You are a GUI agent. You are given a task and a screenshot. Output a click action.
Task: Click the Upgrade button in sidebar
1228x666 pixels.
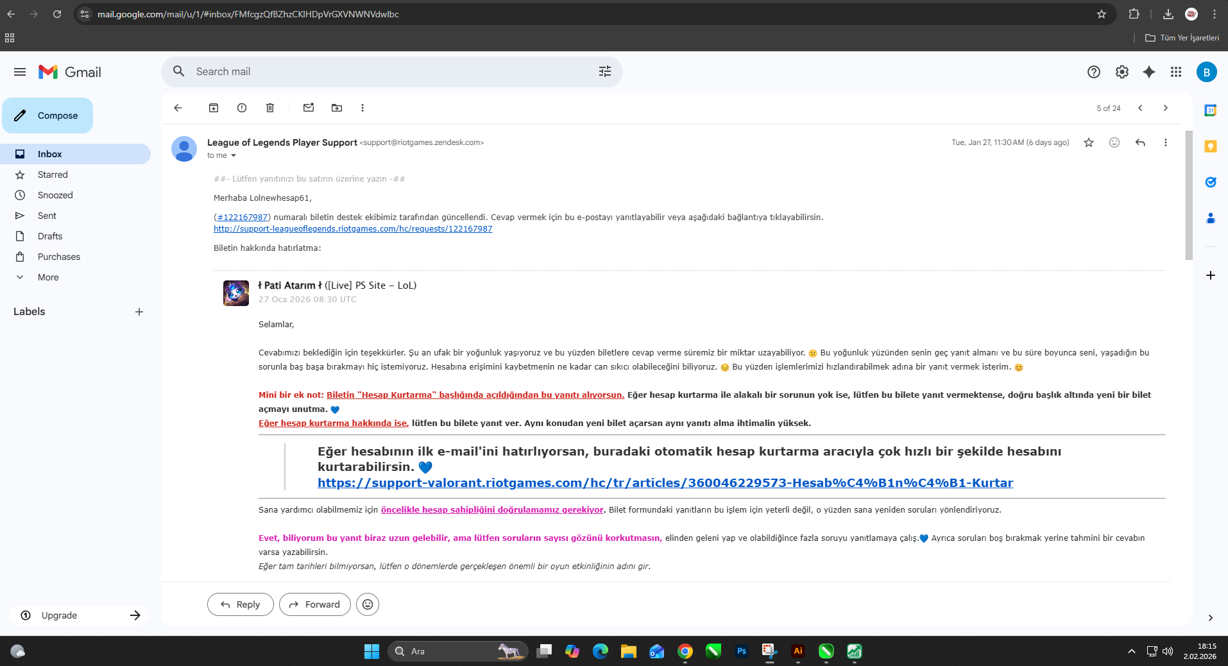(80, 615)
